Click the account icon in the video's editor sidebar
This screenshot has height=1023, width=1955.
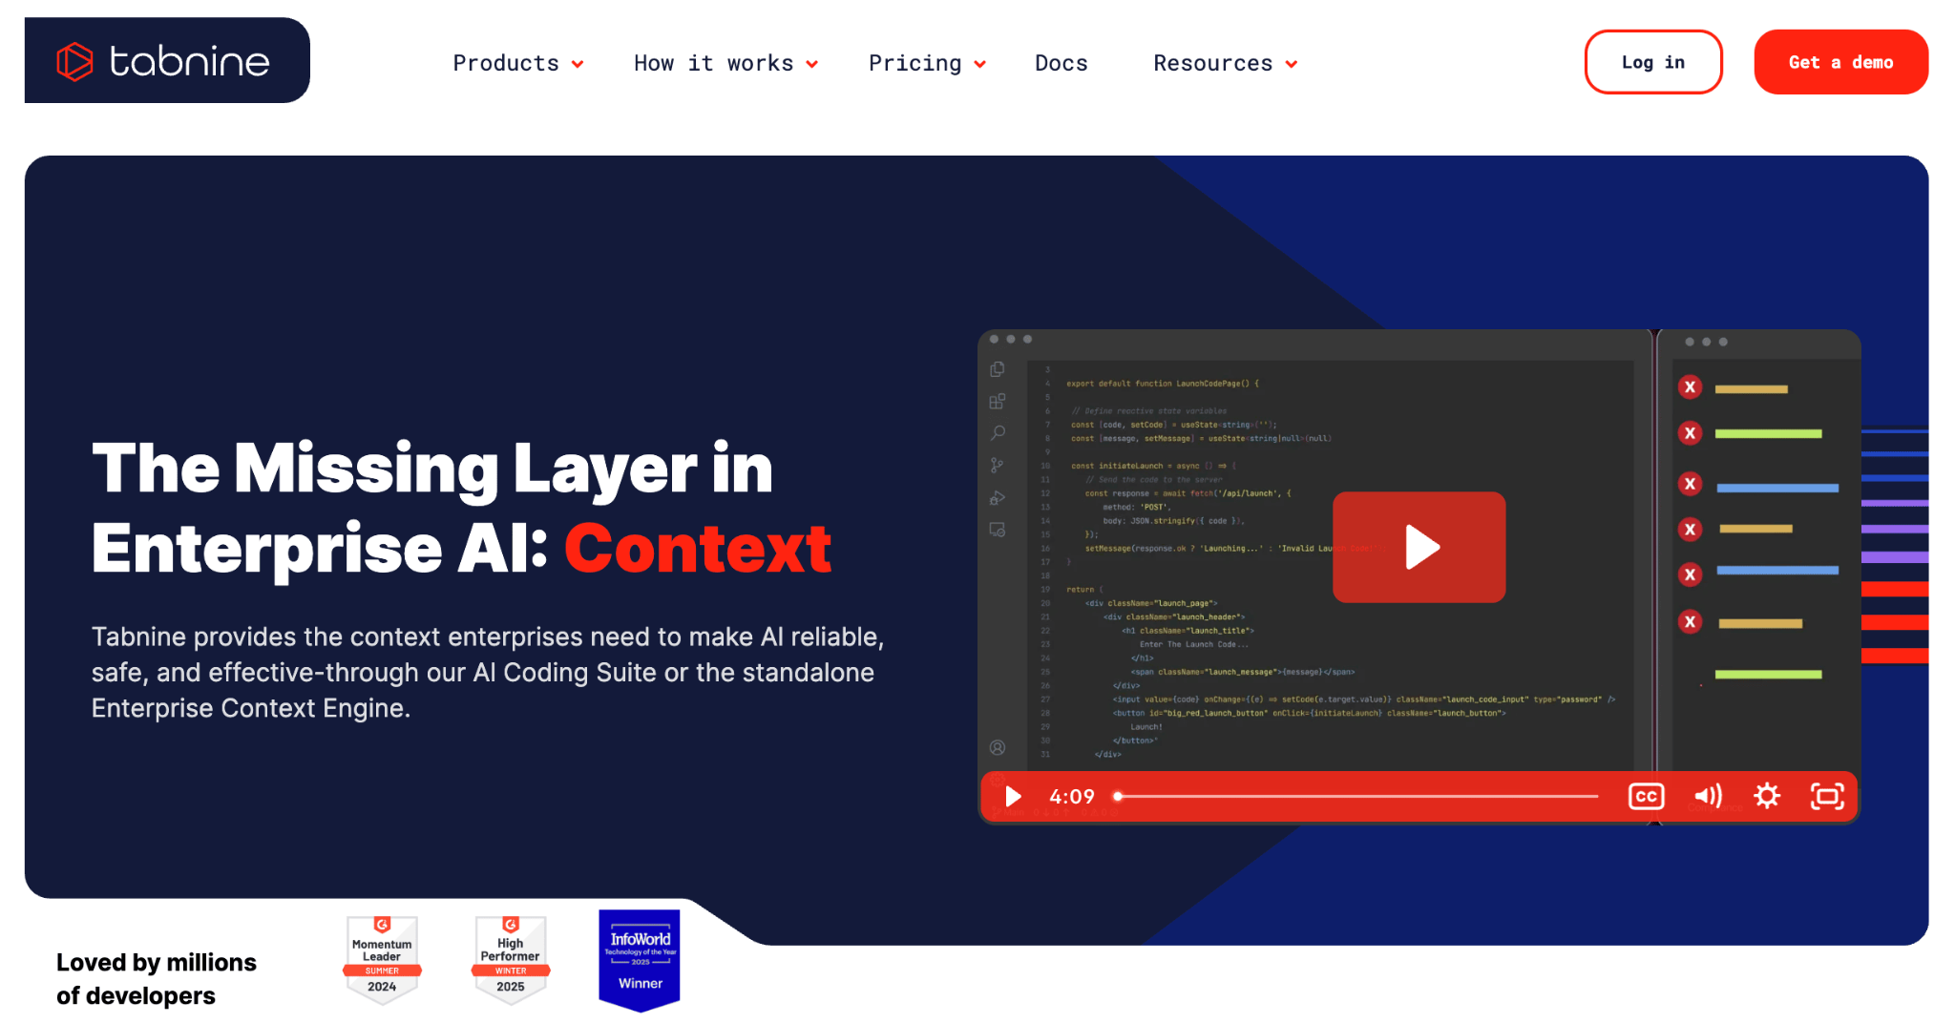click(998, 747)
